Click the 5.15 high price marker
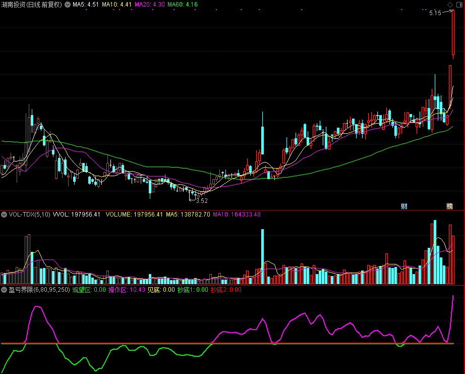Viewport: 465px width, 374px height. click(435, 13)
